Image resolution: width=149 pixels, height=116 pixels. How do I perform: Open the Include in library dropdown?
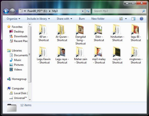pos(38,19)
